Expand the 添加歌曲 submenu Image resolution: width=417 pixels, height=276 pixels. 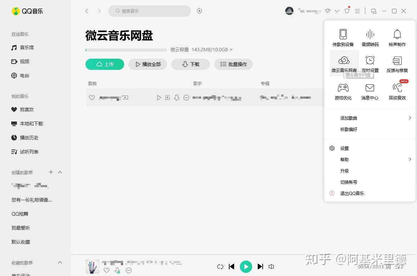(x=370, y=118)
